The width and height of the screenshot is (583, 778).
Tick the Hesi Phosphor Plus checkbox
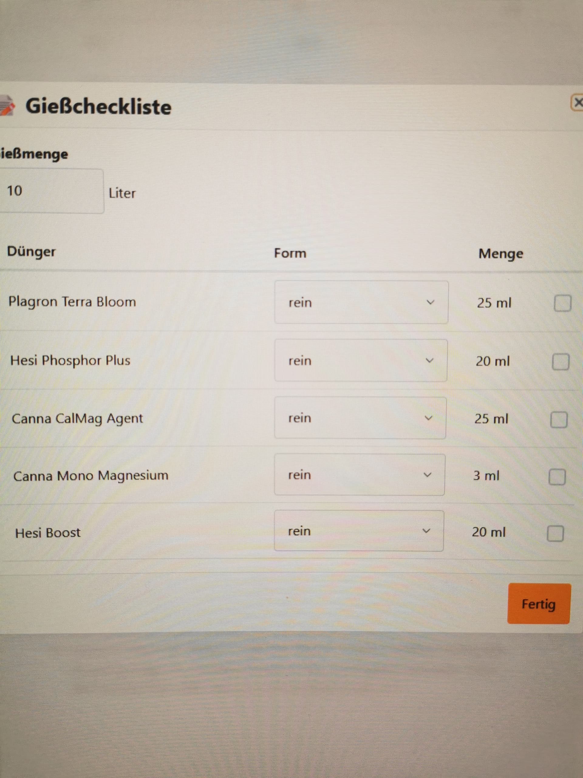point(561,362)
